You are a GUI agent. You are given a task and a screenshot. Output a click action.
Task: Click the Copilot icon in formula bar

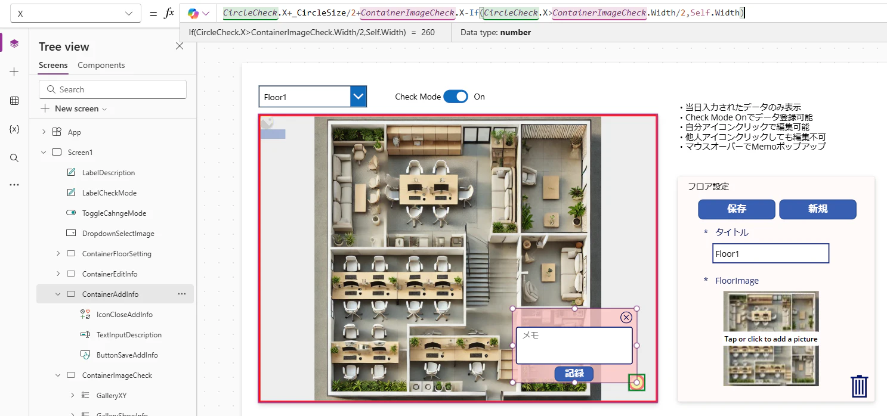193,13
